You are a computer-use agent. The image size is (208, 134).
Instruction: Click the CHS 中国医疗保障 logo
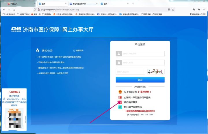tap(16, 29)
